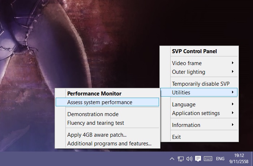253x166 pixels.
Task: Click the volume speaker tray icon
Action: pyautogui.click(x=189, y=159)
